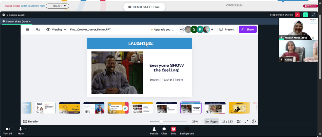Open the File menu

38,30
